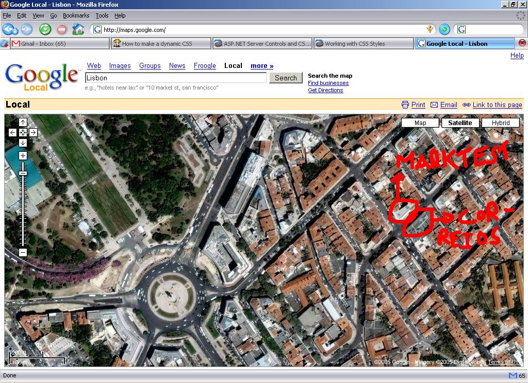Open the View menu

38,15
